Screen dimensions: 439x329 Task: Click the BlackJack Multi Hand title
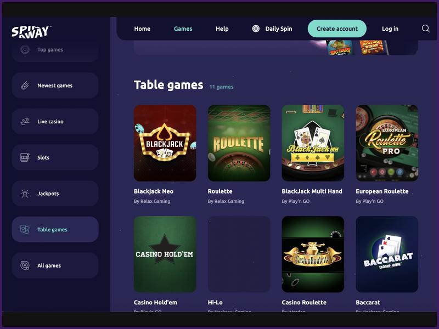[x=312, y=191]
